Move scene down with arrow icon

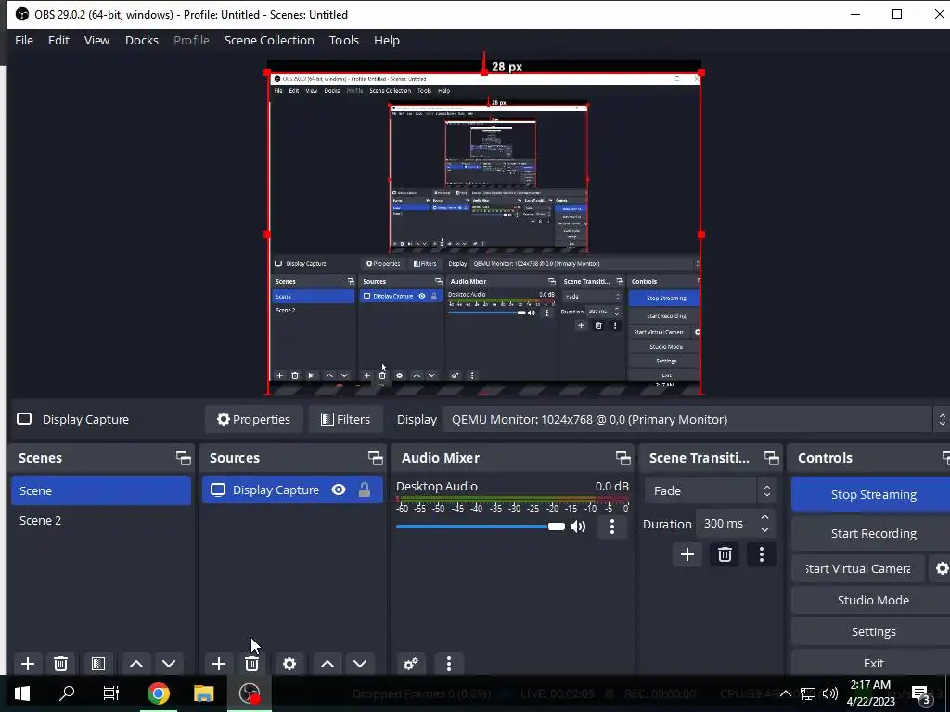click(x=169, y=664)
